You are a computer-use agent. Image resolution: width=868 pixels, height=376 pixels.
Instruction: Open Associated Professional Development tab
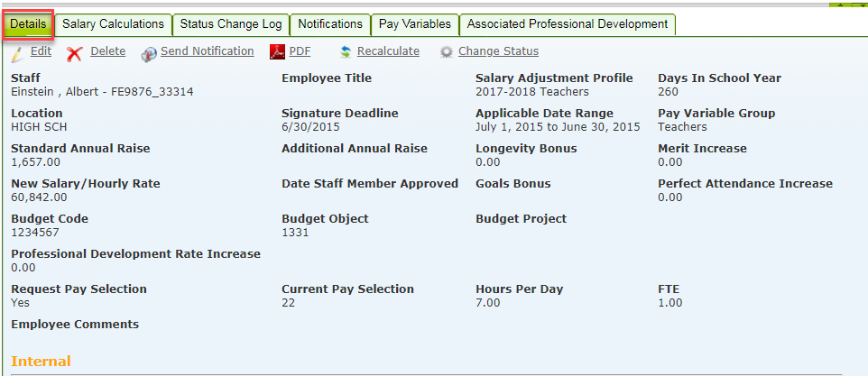[568, 24]
